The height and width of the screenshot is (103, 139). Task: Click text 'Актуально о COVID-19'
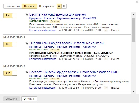[96, 56]
